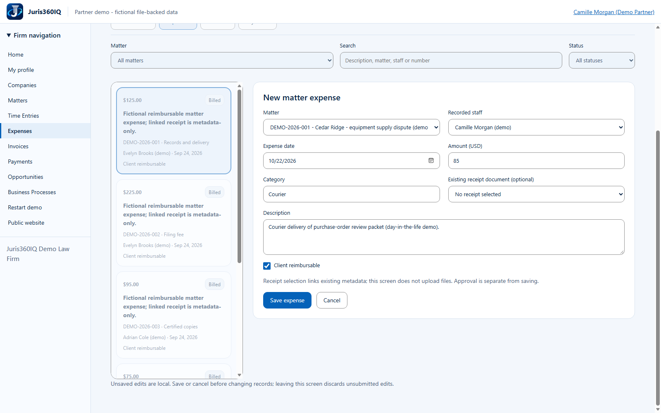This screenshot has height=413, width=661.
Task: Click the expense list scroll-up arrow
Action: pyautogui.click(x=239, y=86)
